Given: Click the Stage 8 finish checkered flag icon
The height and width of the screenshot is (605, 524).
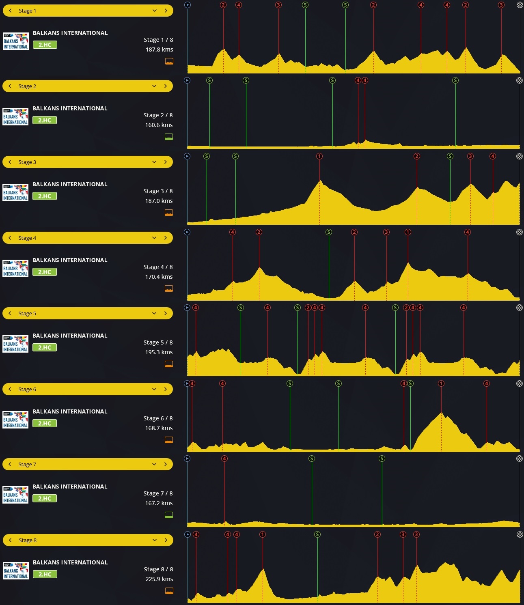Looking at the screenshot, I should (x=520, y=534).
